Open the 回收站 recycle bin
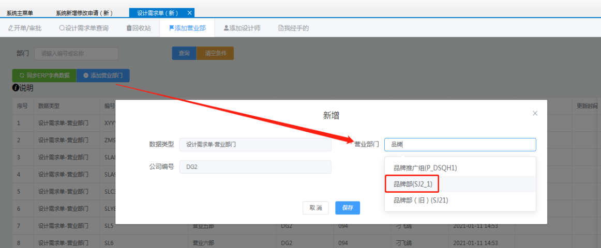 click(x=139, y=28)
